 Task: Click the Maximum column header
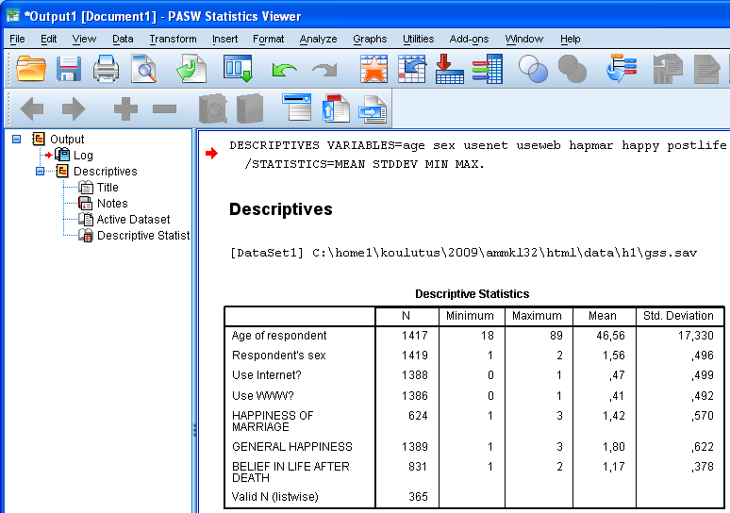click(x=537, y=316)
